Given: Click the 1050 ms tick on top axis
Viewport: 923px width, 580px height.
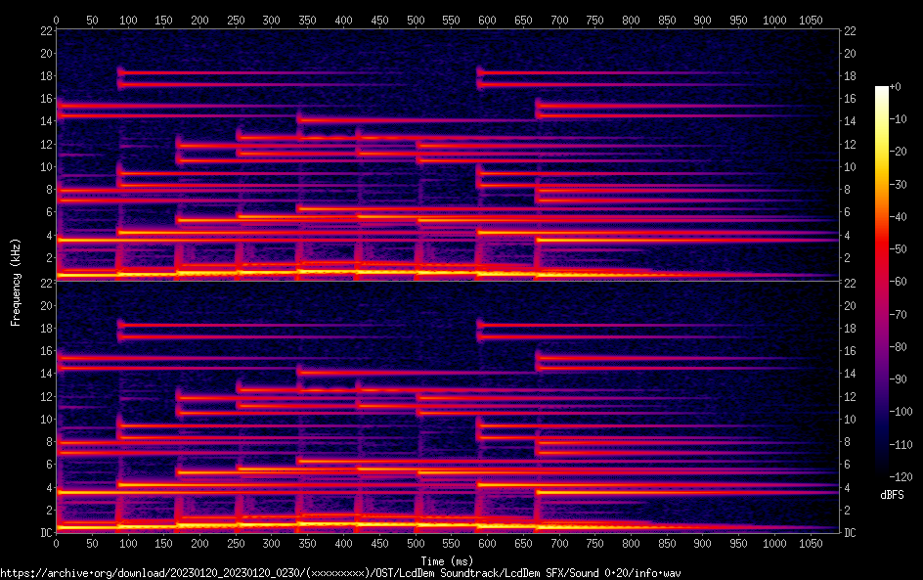Looking at the screenshot, I should [x=811, y=19].
